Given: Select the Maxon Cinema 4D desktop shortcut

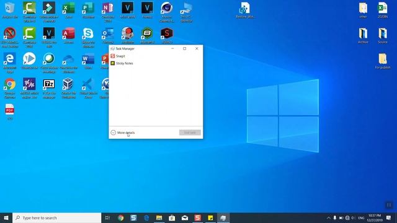Looking at the screenshot, I should click(167, 12).
